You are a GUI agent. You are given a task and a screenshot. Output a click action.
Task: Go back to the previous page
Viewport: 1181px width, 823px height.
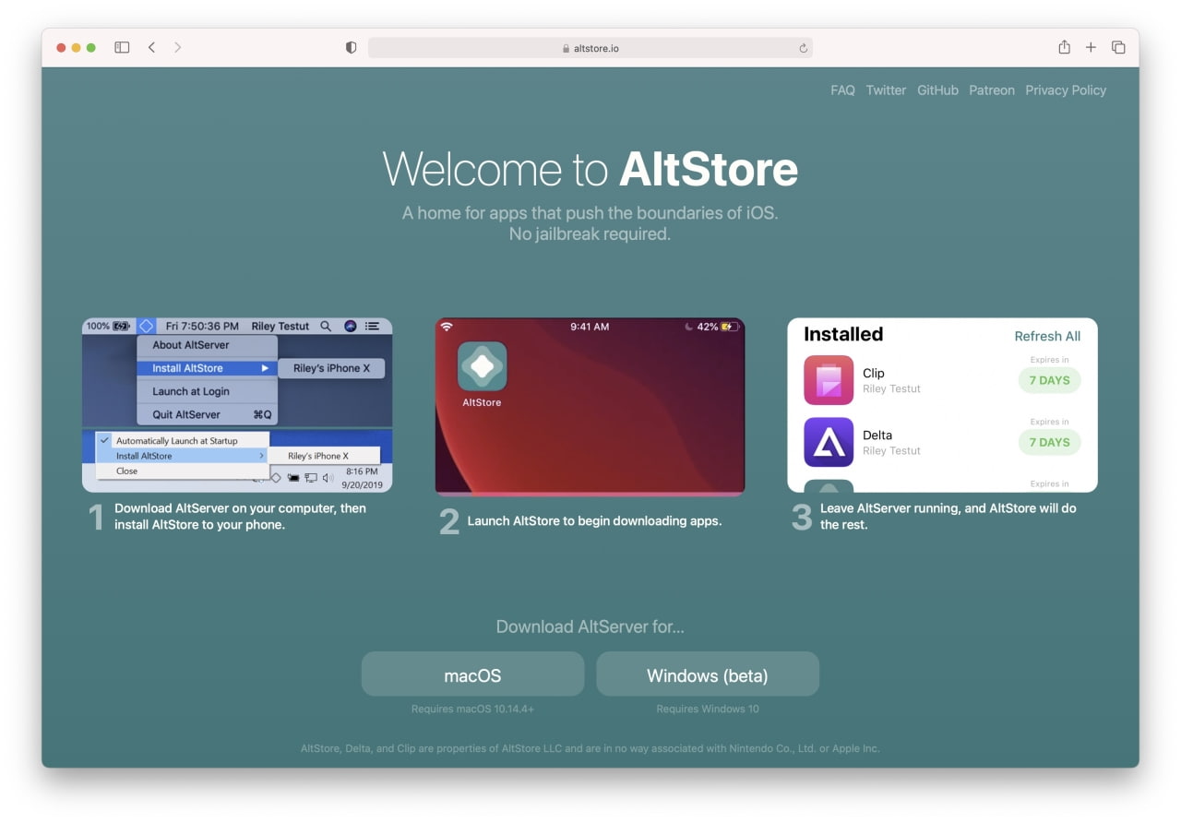151,47
